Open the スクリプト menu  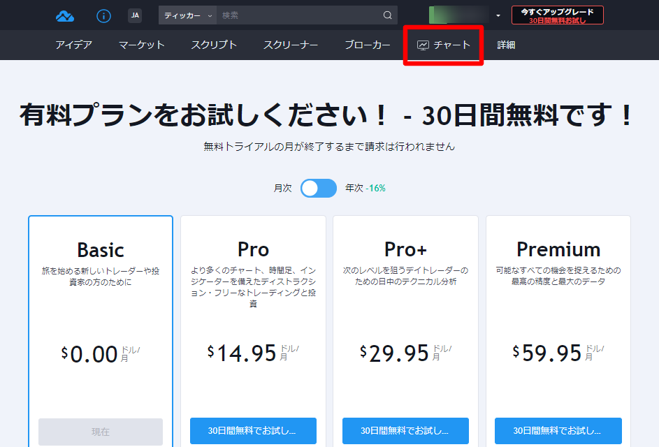tap(214, 45)
